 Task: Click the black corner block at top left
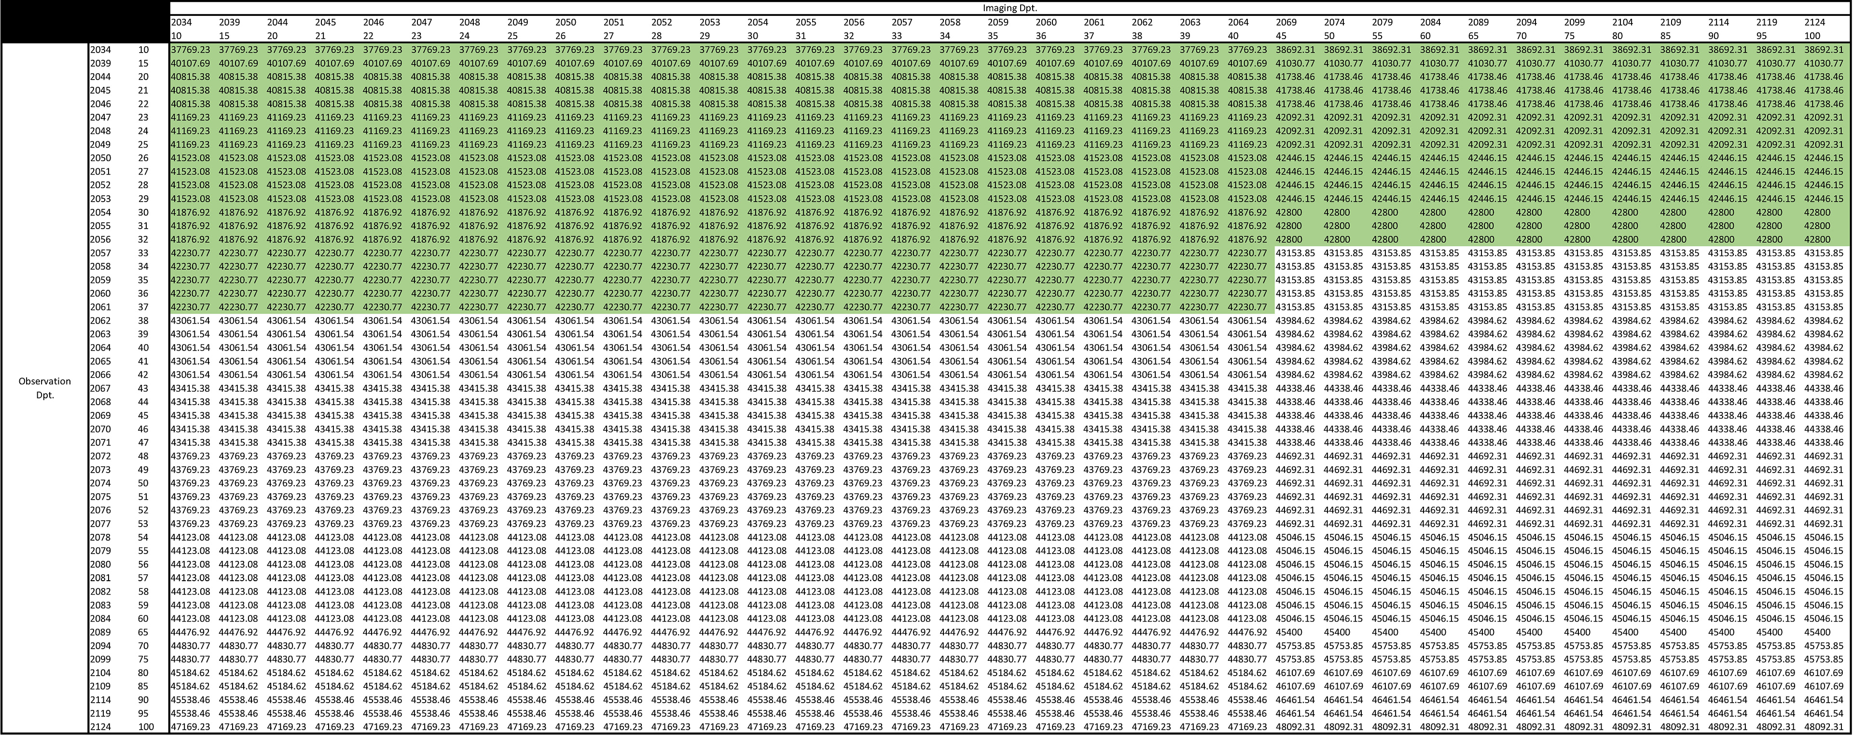coord(85,22)
